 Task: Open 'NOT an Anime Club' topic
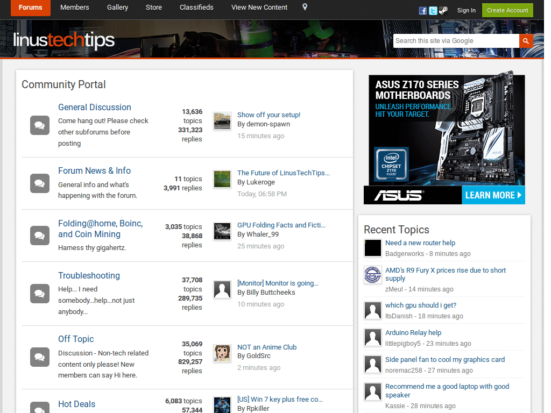coord(267,347)
